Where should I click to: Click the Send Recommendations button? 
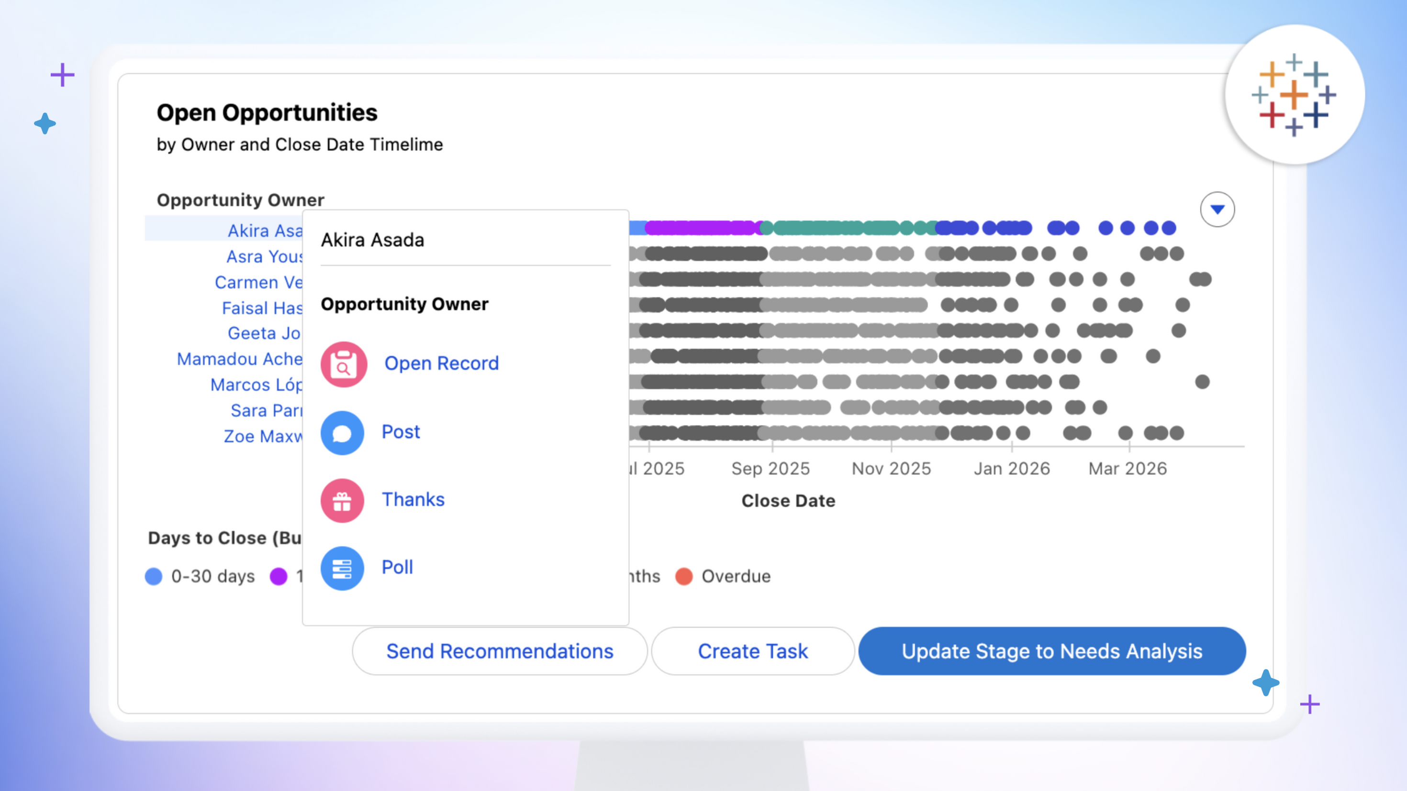point(499,651)
